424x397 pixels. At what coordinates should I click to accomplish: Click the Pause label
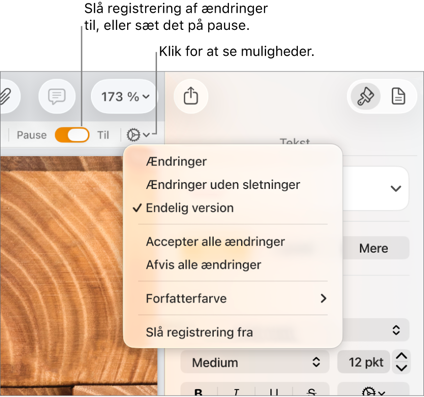click(x=32, y=135)
